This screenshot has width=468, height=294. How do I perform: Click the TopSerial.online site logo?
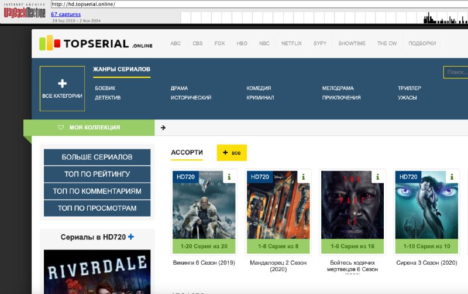(96, 43)
